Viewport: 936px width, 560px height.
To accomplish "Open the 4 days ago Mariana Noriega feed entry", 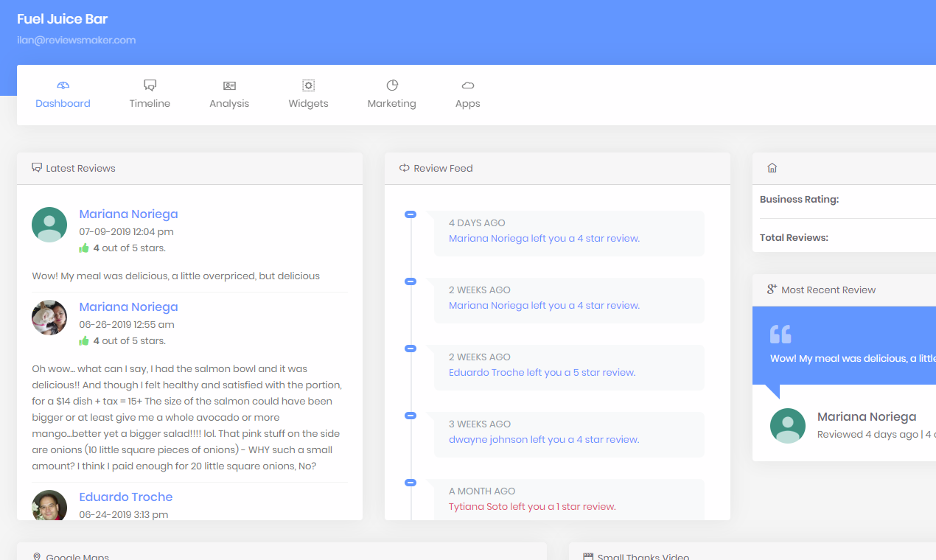I will pos(544,239).
